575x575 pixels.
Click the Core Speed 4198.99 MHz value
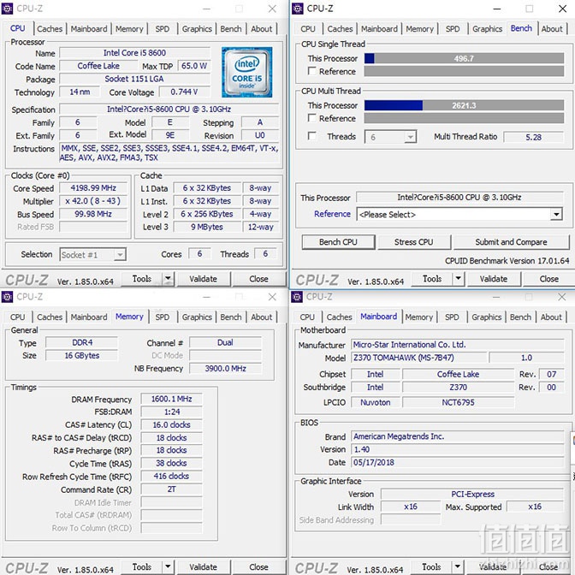click(x=93, y=188)
